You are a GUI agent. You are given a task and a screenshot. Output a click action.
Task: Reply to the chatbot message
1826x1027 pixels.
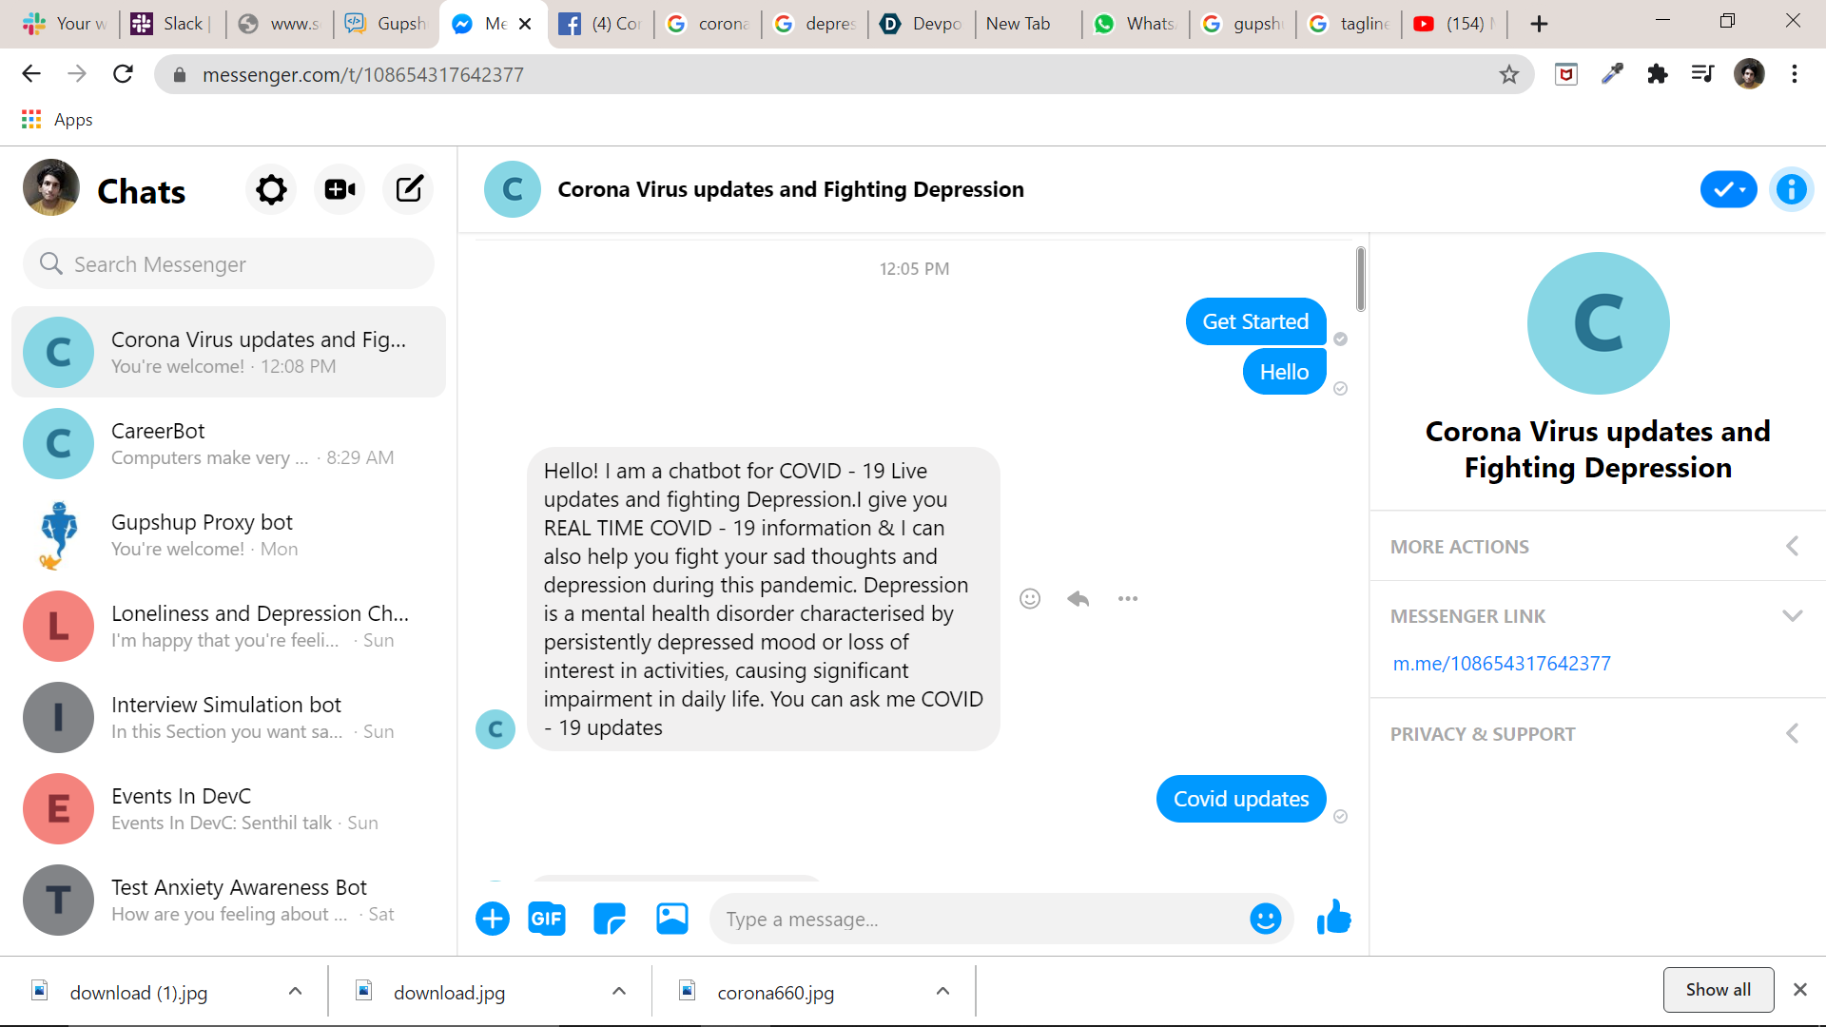click(x=1078, y=598)
